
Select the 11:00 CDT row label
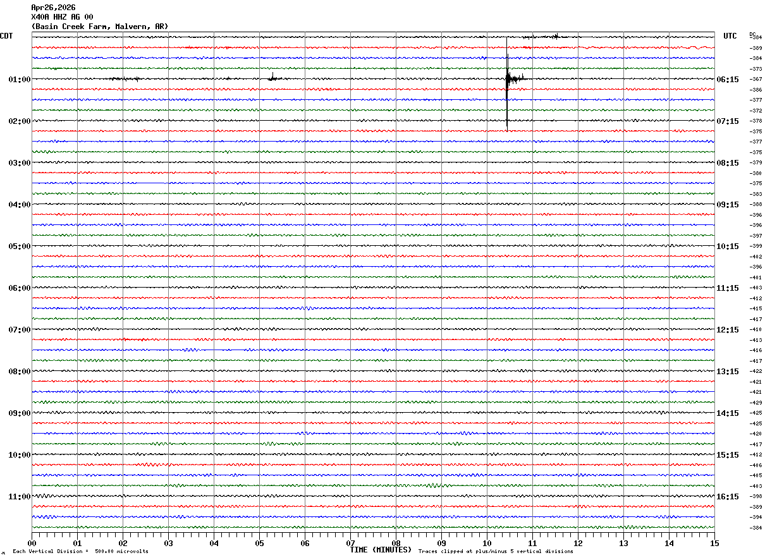(x=20, y=496)
